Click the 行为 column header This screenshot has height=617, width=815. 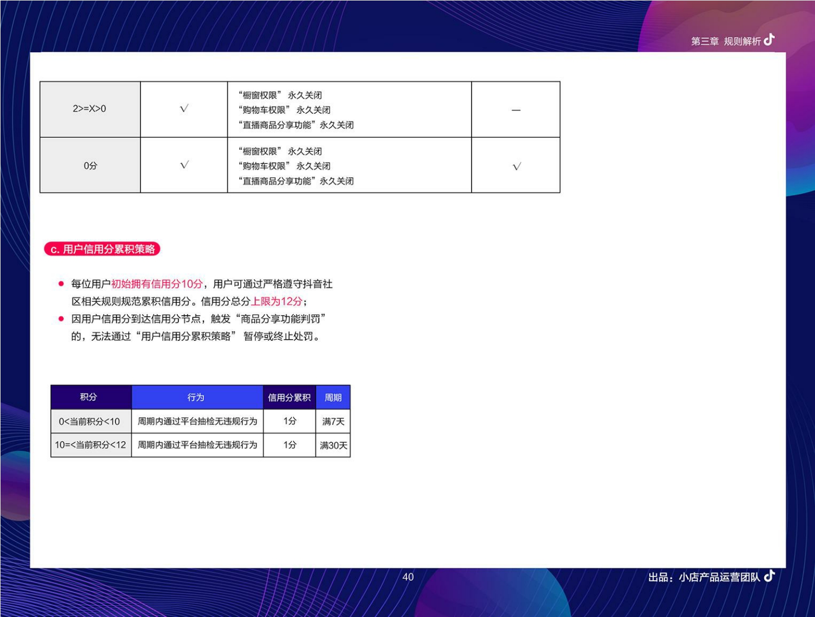pyautogui.click(x=196, y=397)
